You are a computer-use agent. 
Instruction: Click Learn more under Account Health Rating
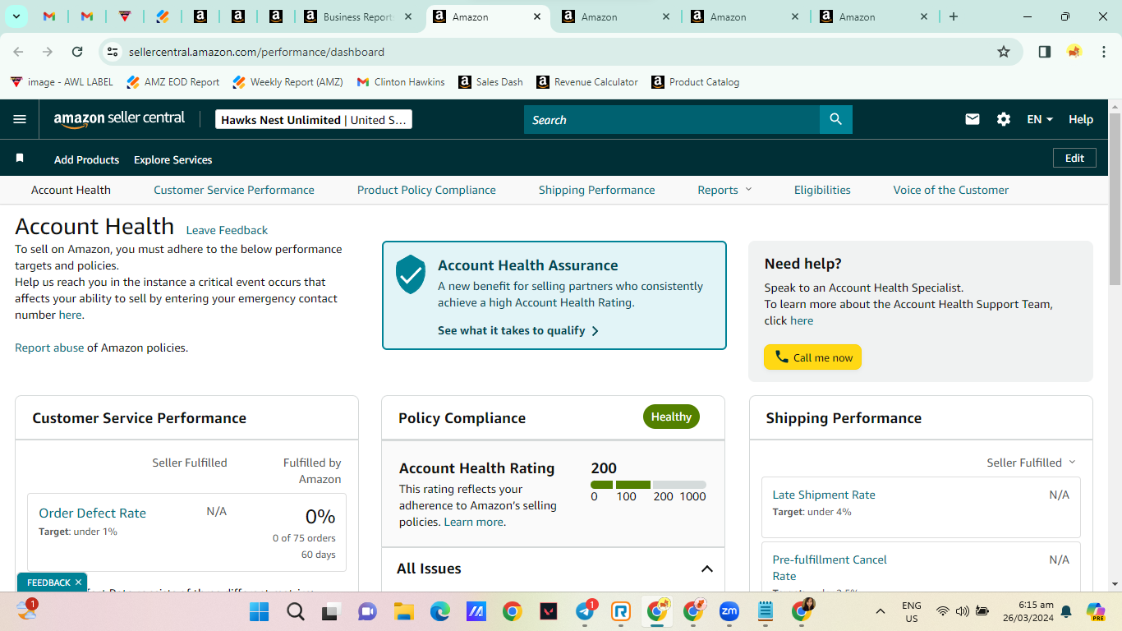coord(474,522)
